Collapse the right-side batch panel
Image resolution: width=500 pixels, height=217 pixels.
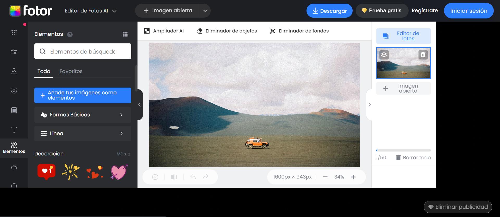pos(369,105)
